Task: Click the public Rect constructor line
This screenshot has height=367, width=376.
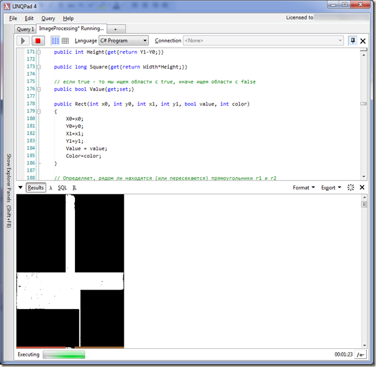Action: point(152,104)
